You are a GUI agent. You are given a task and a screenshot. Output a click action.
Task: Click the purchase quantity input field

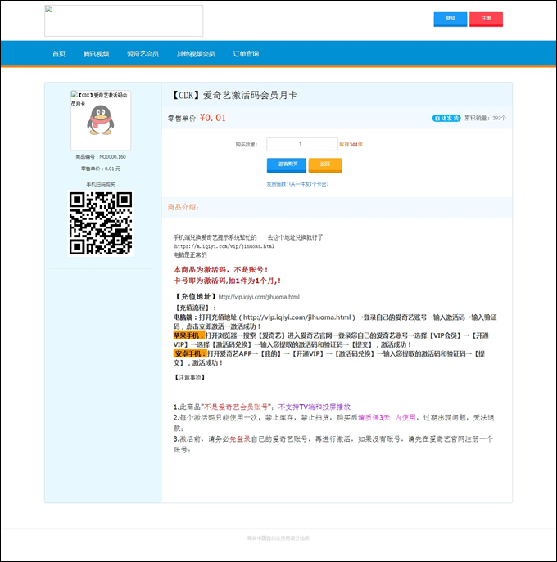coord(301,144)
